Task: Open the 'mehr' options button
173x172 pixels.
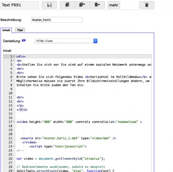Action: (x=114, y=5)
